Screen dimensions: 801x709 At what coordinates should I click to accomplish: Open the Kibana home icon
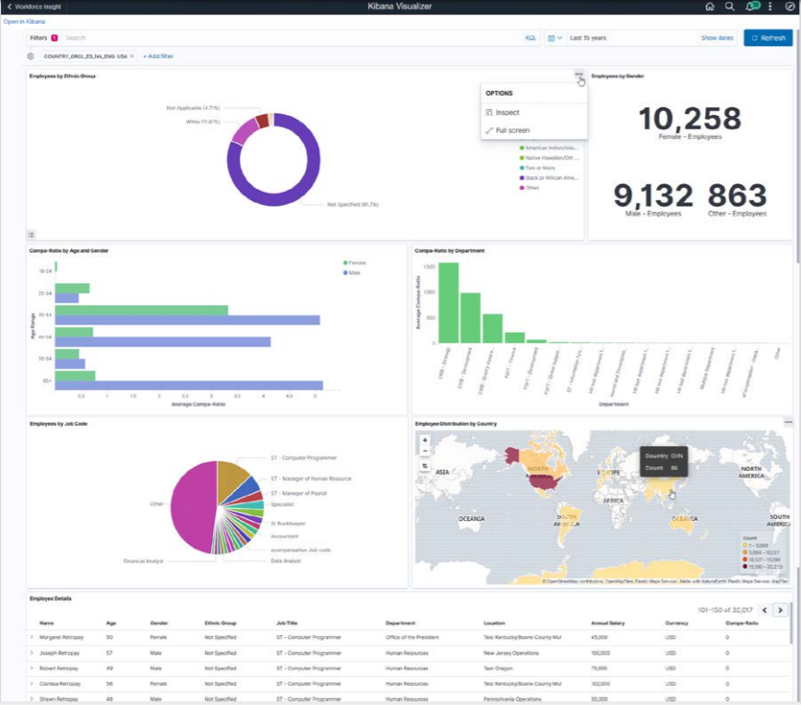pos(710,6)
